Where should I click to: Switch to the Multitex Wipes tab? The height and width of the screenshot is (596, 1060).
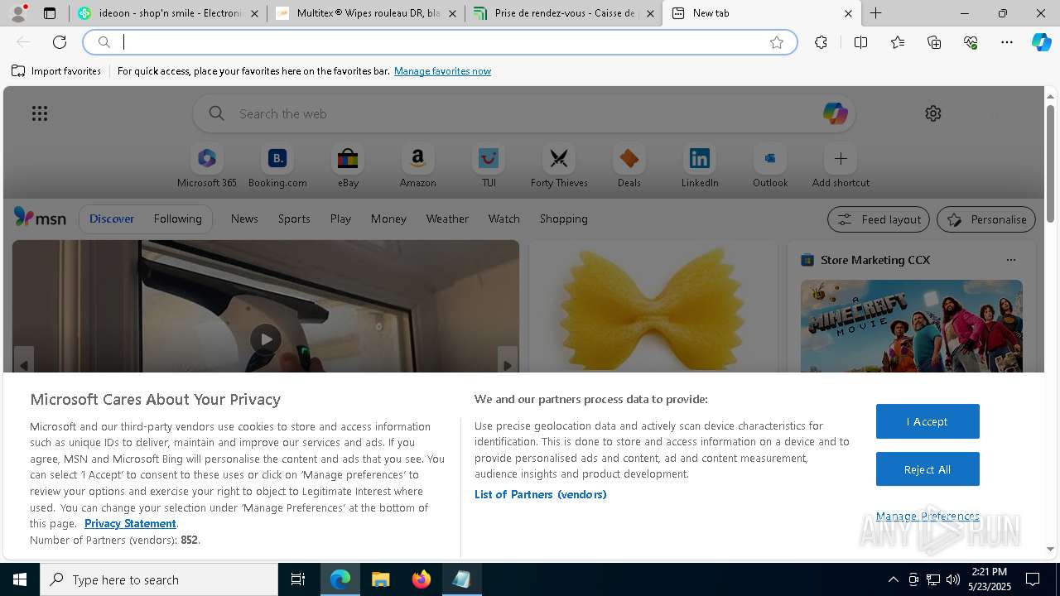[x=366, y=13]
